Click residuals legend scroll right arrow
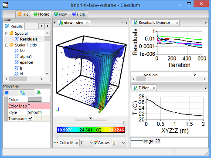The image size is (211, 158). pyautogui.click(x=205, y=79)
